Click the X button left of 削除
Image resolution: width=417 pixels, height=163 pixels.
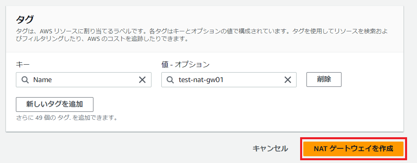(x=288, y=80)
